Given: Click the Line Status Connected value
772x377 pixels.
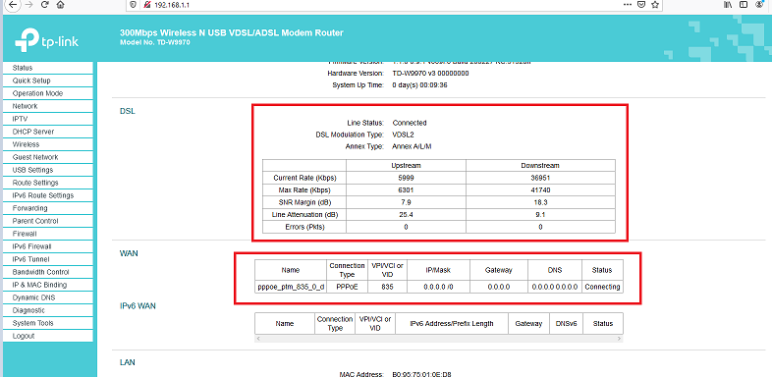Looking at the screenshot, I should click(410, 123).
